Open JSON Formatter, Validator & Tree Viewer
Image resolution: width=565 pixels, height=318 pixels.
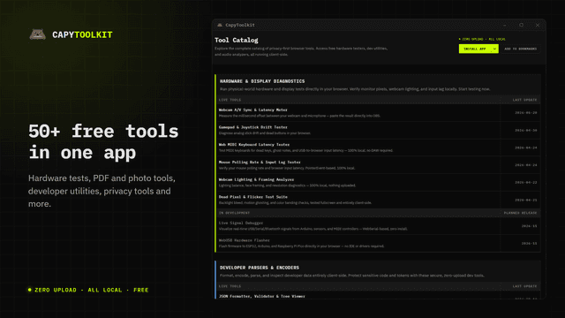(261, 296)
